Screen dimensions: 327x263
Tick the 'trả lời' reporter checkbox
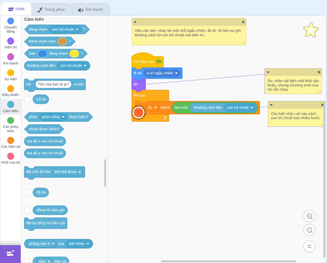(x=27, y=99)
